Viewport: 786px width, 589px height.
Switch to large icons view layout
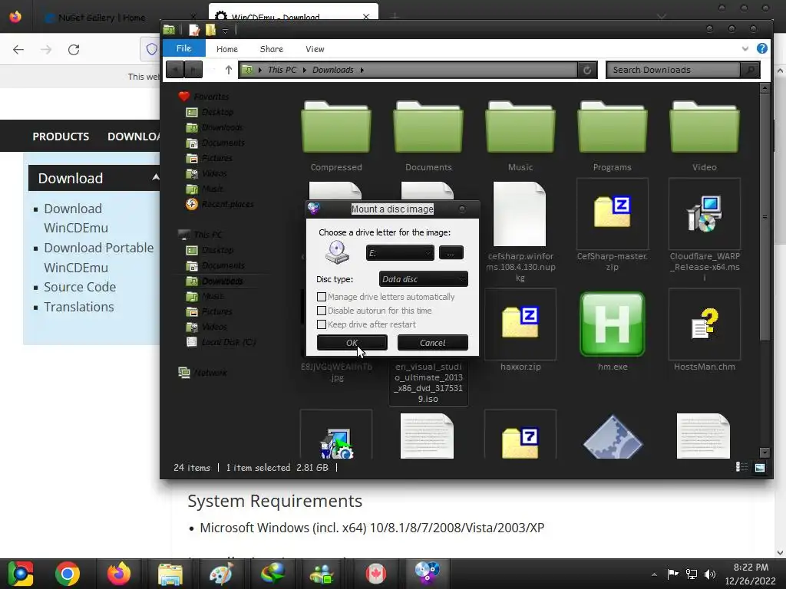(x=759, y=467)
